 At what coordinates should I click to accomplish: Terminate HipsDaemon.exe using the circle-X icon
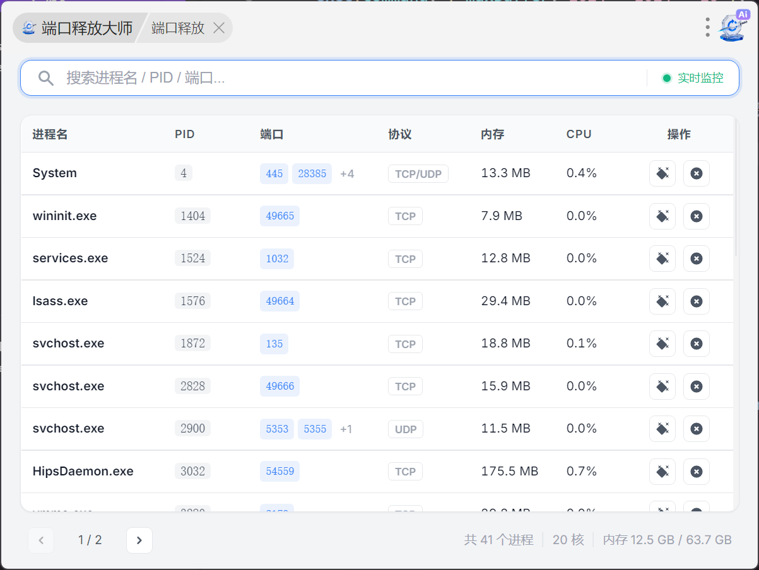coord(696,472)
